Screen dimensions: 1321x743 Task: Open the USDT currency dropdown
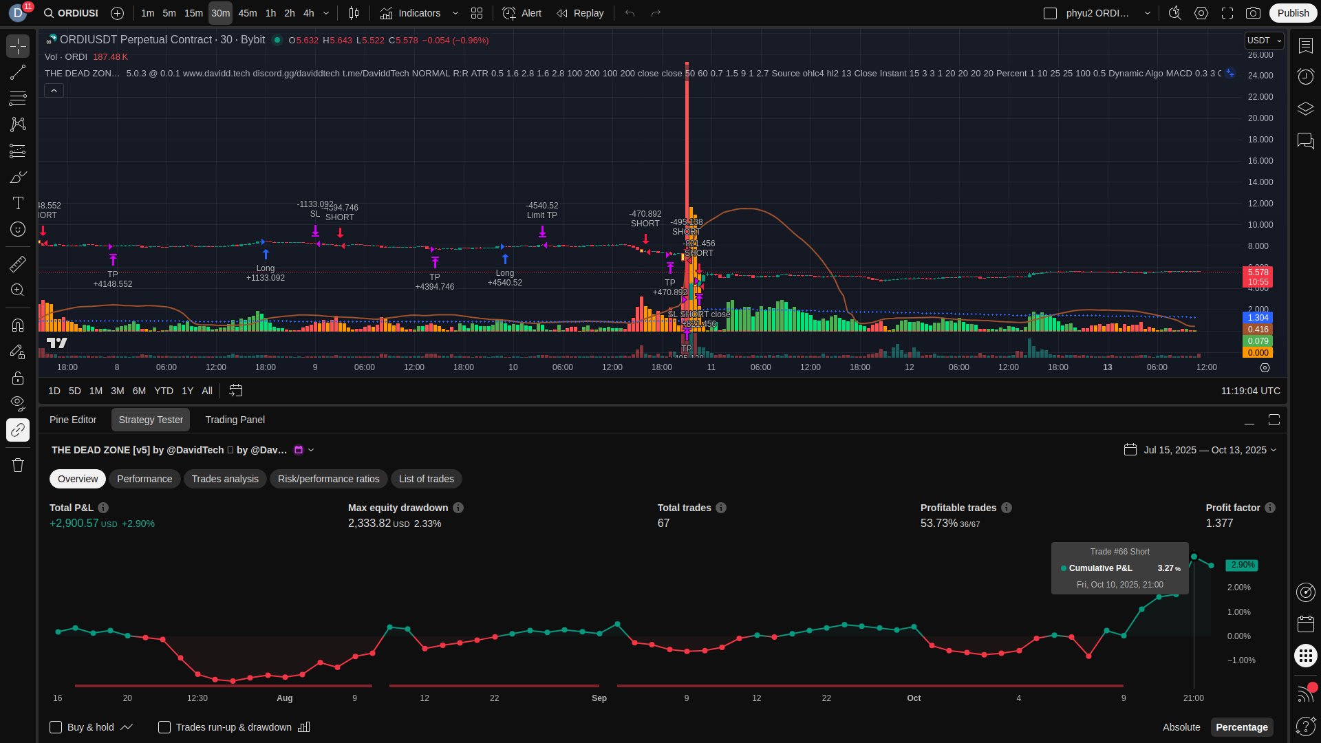[1264, 41]
